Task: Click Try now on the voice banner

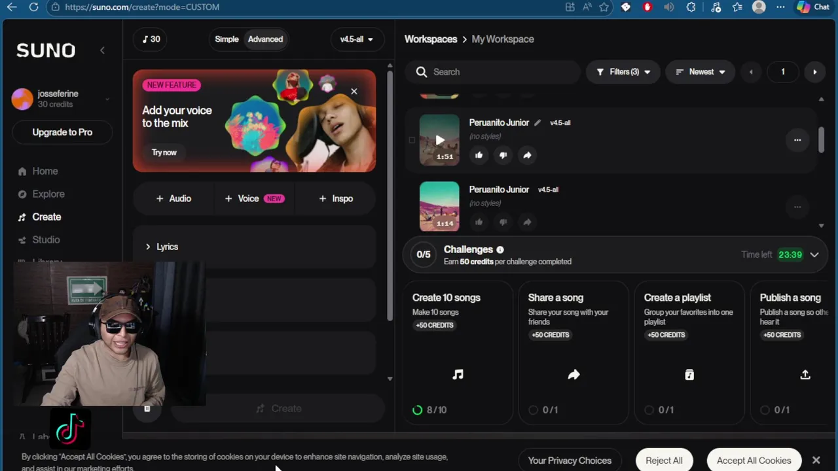Action: (x=164, y=152)
